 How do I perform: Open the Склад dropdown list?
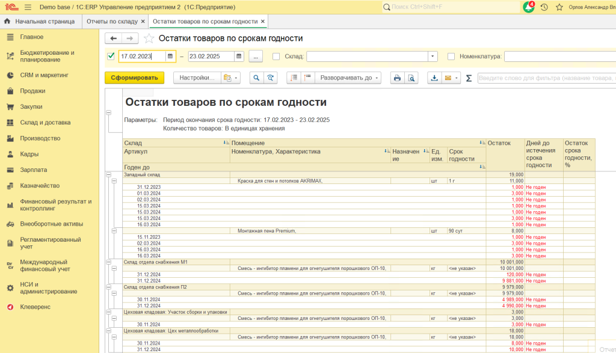pyautogui.click(x=433, y=57)
